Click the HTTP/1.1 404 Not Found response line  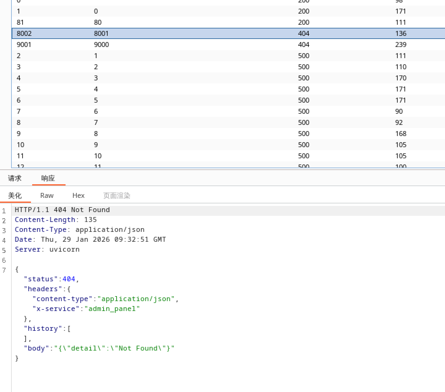[62, 210]
